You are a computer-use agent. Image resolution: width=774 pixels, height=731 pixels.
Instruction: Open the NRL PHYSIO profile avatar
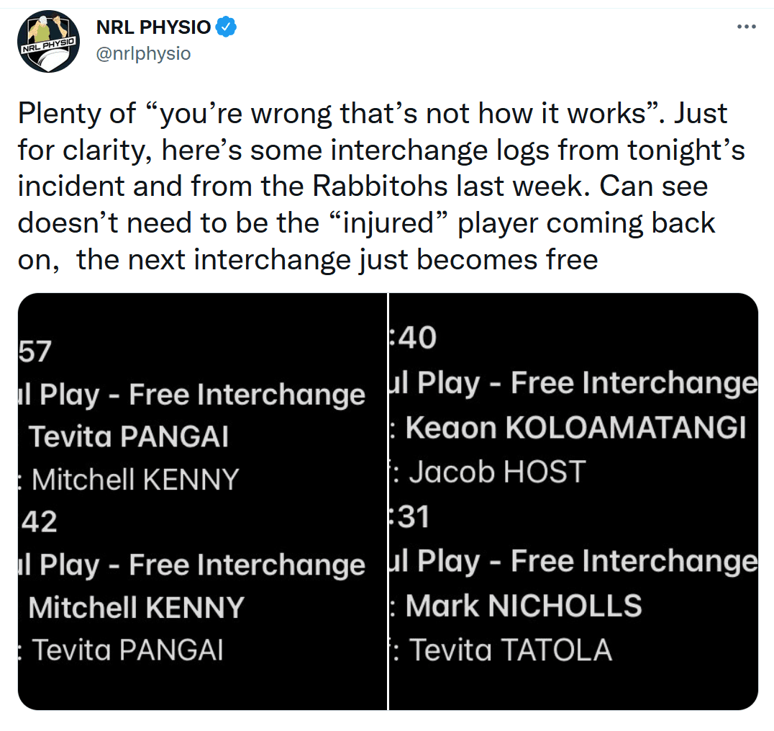pos(48,41)
